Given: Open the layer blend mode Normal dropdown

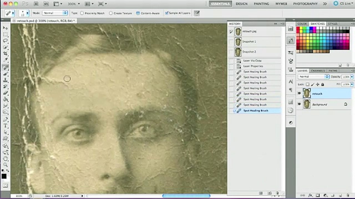Looking at the screenshot, I should click(x=313, y=77).
